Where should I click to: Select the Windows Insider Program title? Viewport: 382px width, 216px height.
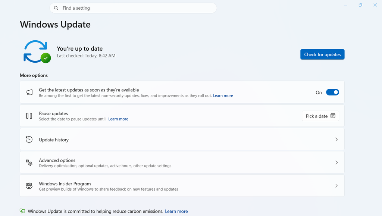coord(65,184)
